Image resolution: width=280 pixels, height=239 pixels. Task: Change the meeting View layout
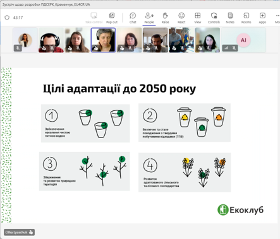[x=198, y=18]
